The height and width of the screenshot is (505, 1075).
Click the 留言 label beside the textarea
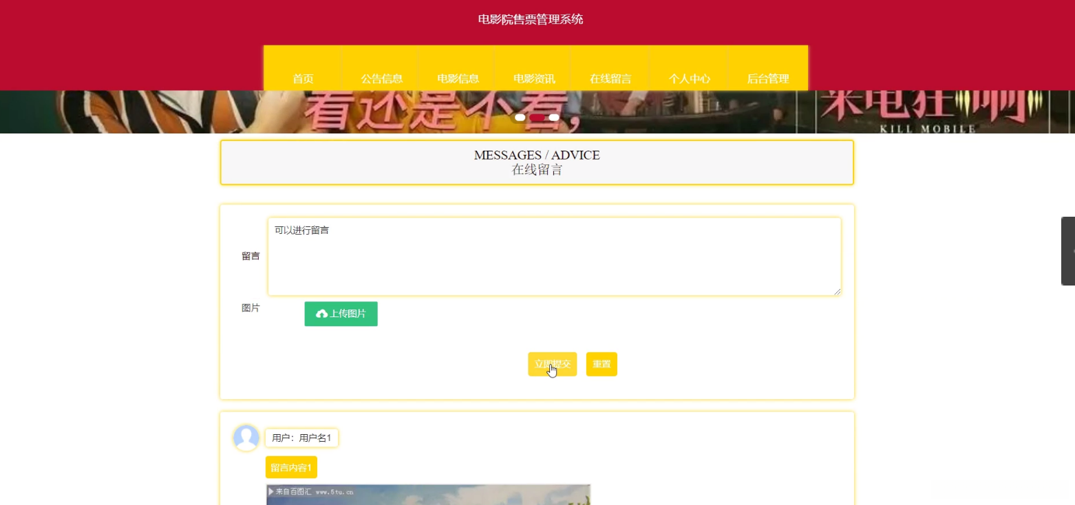click(x=251, y=256)
